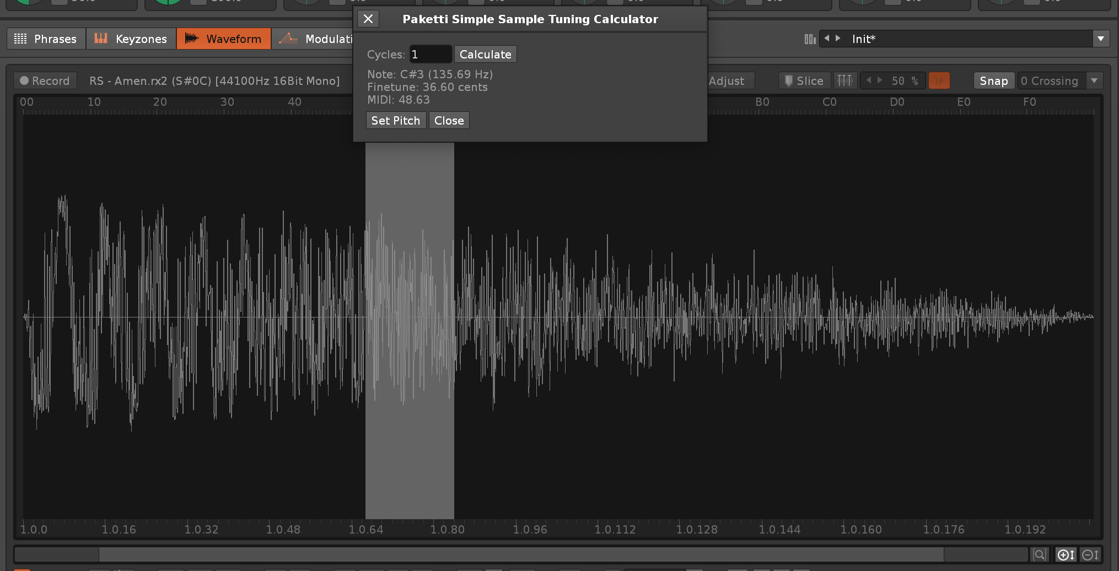The image size is (1119, 571).
Task: Click the auto-slice waveform icon
Action: click(x=844, y=81)
